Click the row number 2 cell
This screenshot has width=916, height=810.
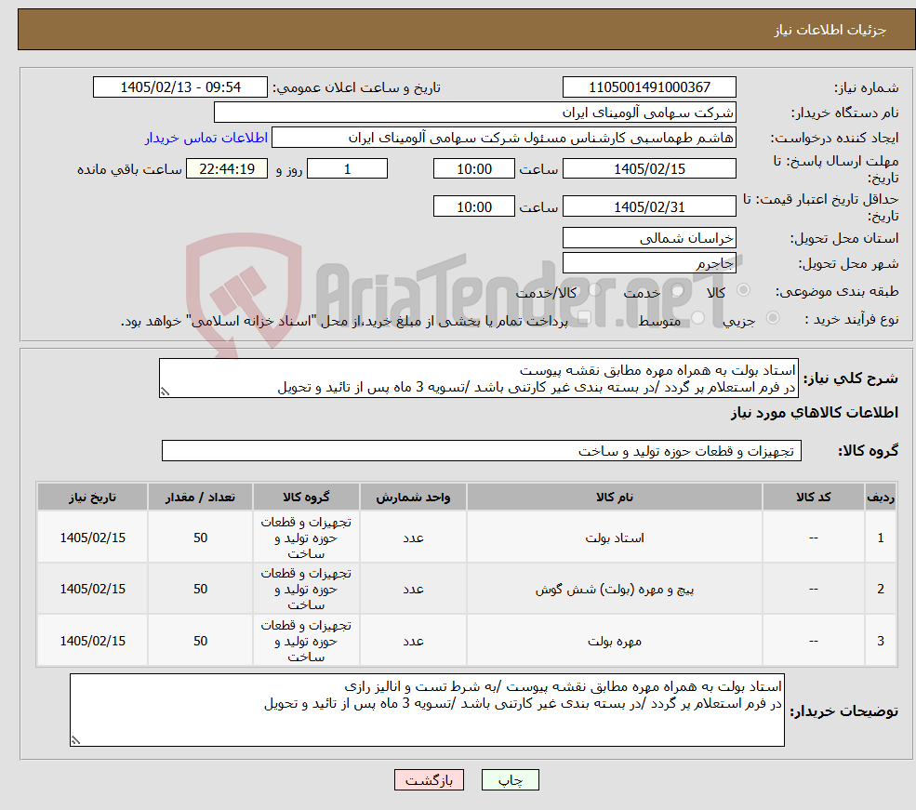pyautogui.click(x=881, y=590)
